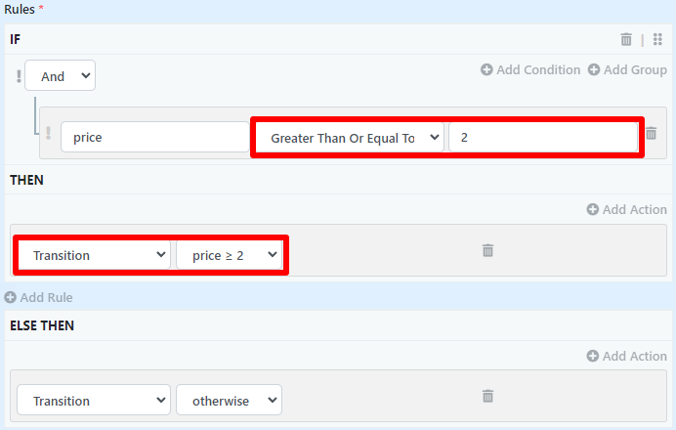
Task: Click the price condition field
Action: [154, 138]
